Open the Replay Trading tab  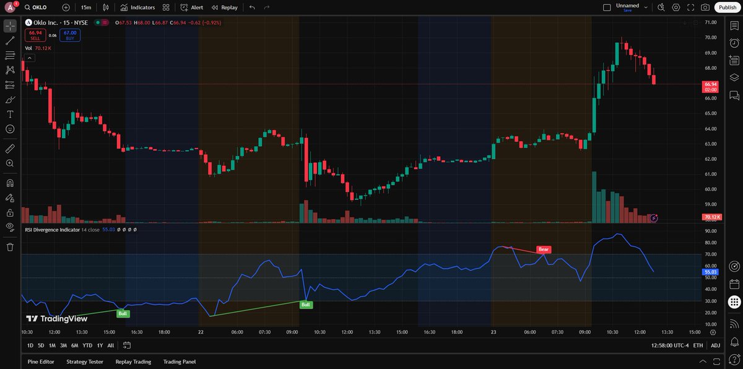[x=133, y=362]
